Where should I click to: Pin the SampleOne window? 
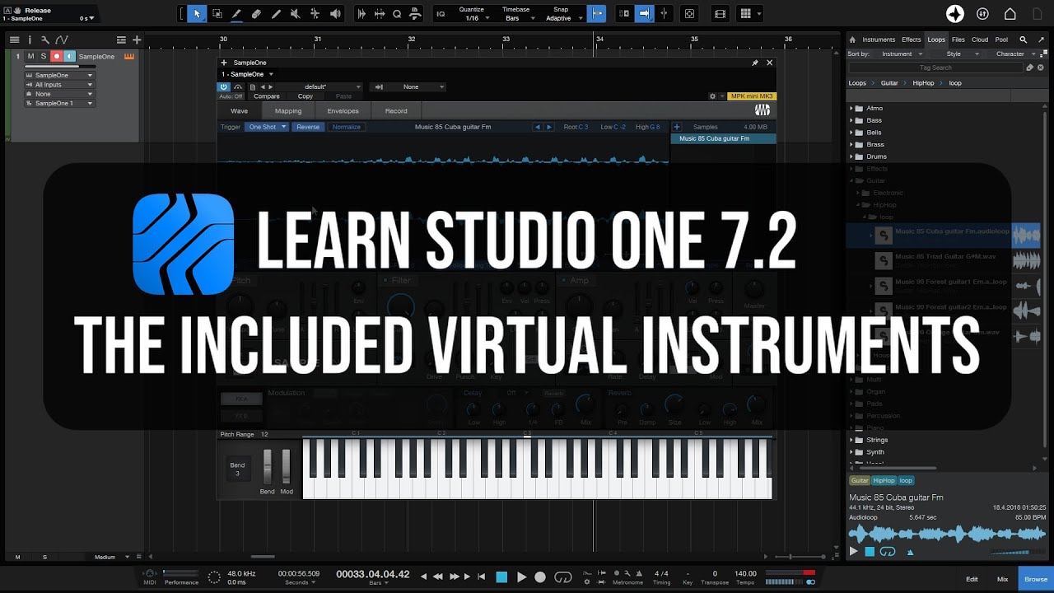click(x=754, y=63)
